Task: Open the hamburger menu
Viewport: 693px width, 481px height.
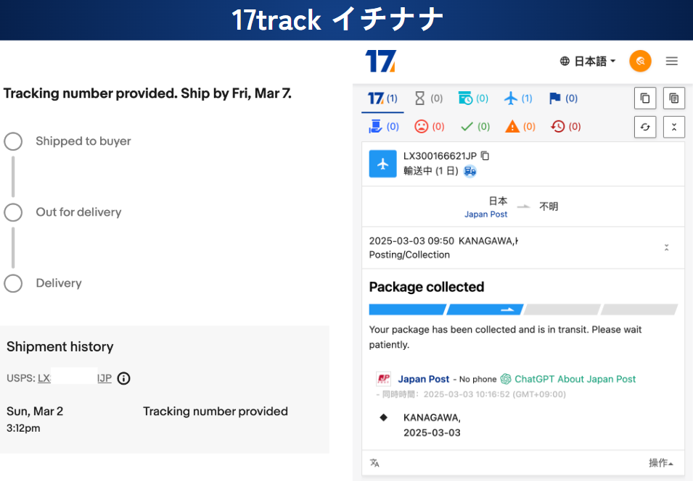Action: click(672, 62)
